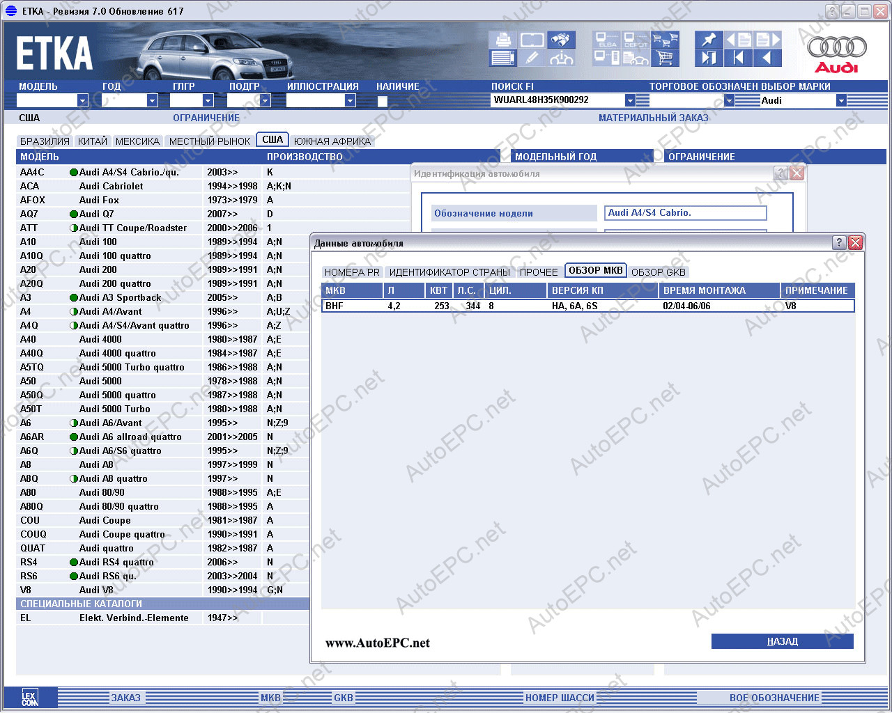This screenshot has height=713, width=892.
Task: Click the GKB button in bottom bar
Action: (344, 698)
